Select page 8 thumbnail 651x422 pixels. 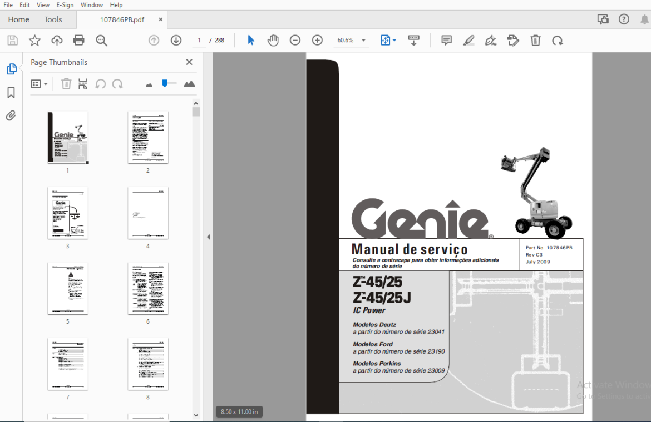tap(148, 364)
